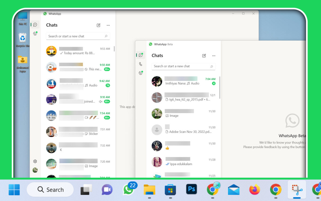
Task: Open the 7:54 AM video message chat
Action: point(78,116)
